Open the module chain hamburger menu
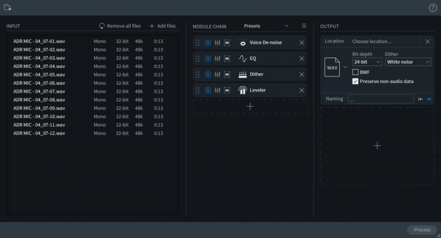The width and height of the screenshot is (441, 238). pyautogui.click(x=304, y=26)
